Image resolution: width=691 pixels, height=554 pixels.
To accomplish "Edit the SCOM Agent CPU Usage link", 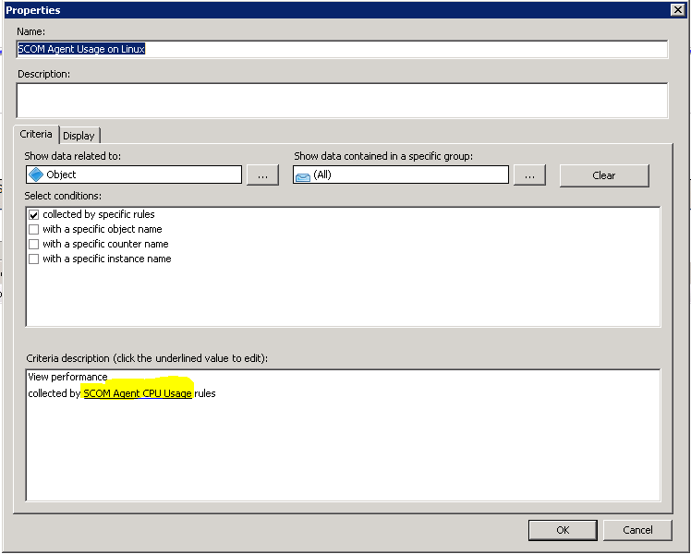I will pos(138,393).
